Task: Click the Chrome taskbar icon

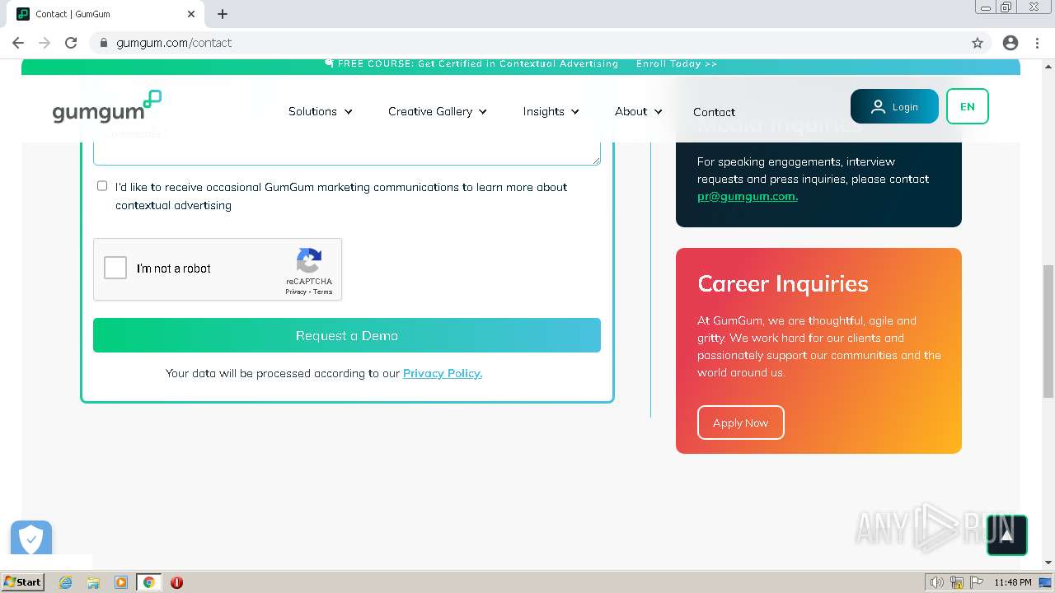Action: point(148,582)
